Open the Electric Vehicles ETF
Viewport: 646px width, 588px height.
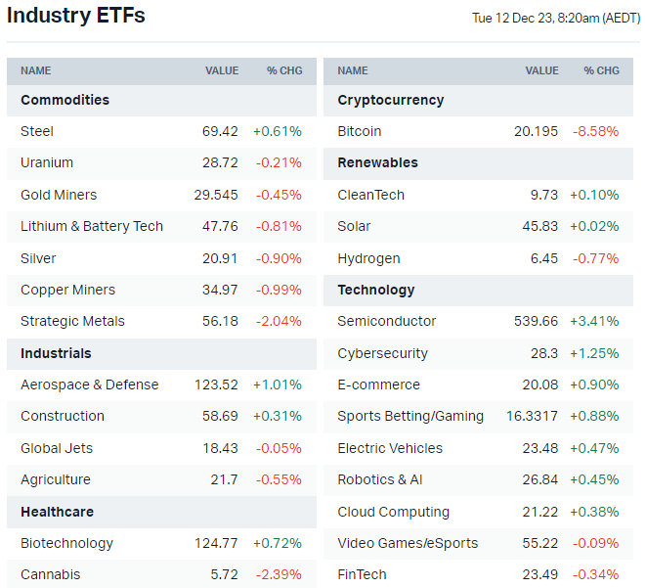click(390, 448)
